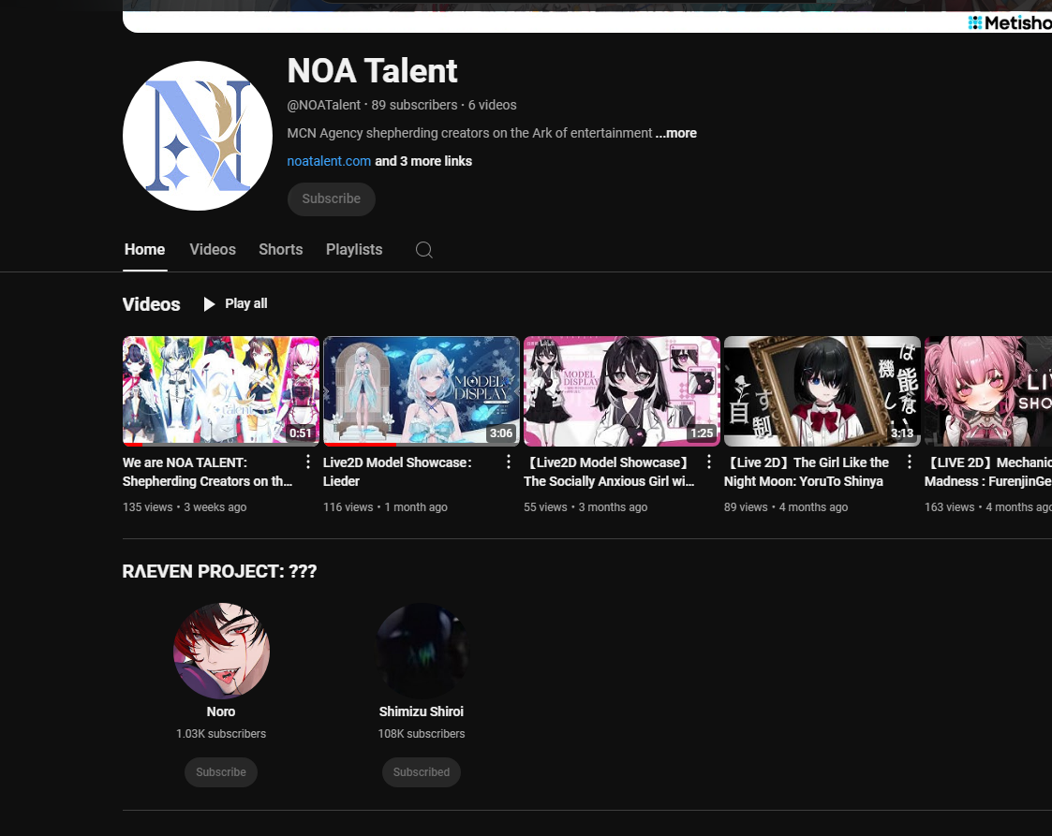
Task: Open options menu for We are NOA TALENT video
Action: point(308,462)
